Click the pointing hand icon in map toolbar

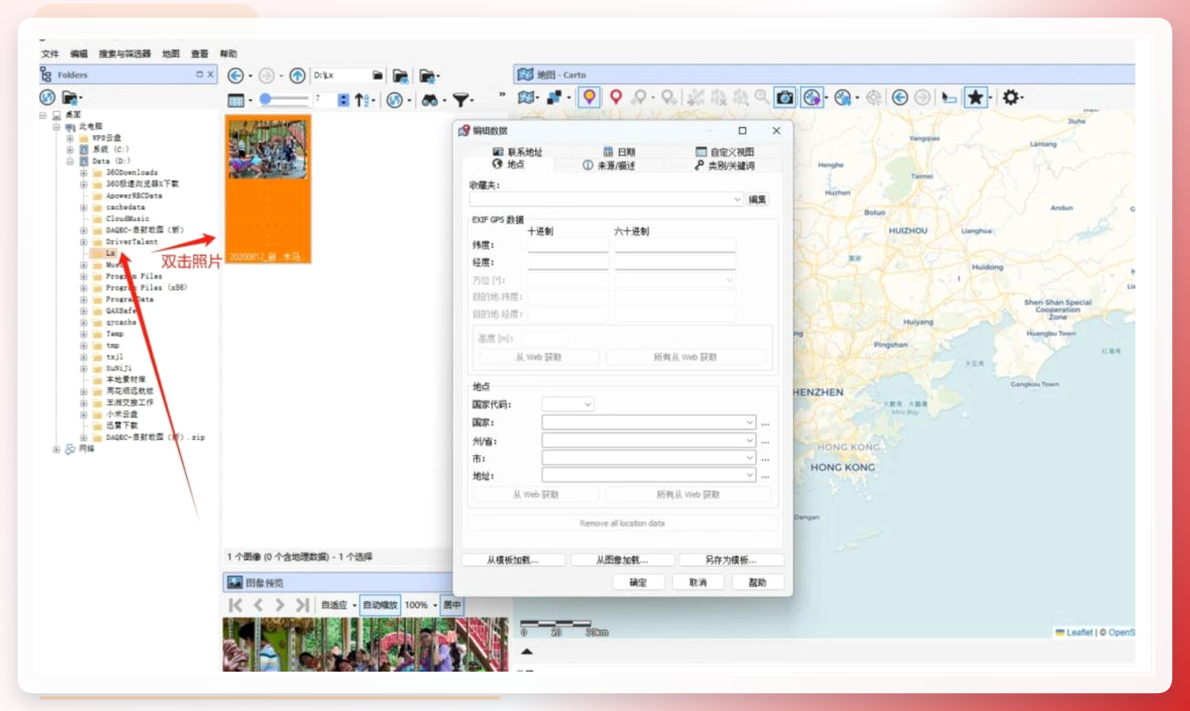pyautogui.click(x=949, y=97)
